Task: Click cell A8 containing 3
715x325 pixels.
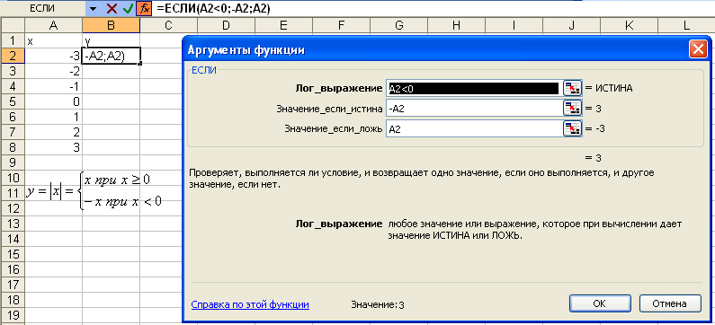Action: pos(53,147)
